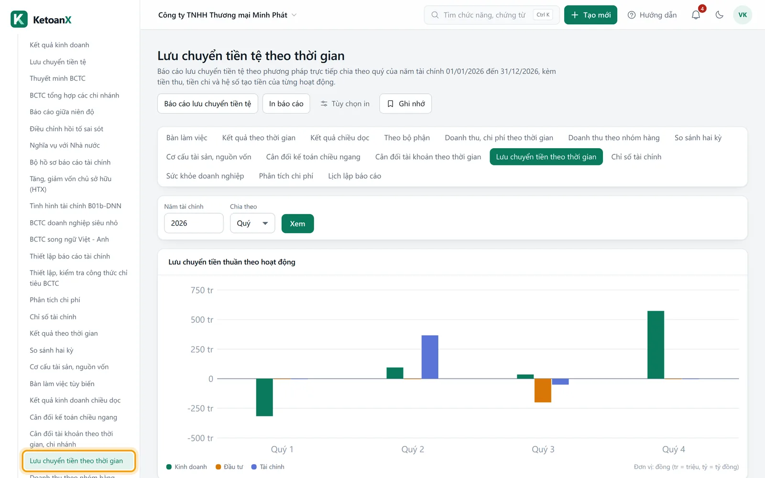Open the Chia theo Quý dropdown
This screenshot has width=765, height=478.
pyautogui.click(x=252, y=223)
